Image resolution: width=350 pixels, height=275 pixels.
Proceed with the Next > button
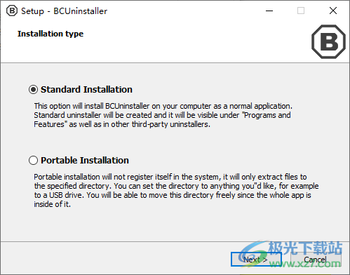pos(256,260)
